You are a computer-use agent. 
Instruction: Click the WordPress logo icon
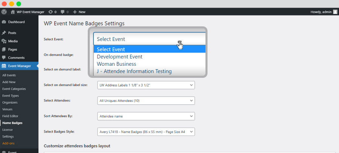[4, 12]
